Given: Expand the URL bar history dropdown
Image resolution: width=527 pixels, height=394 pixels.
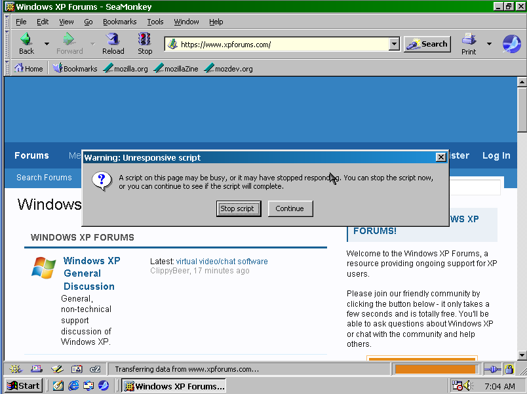Looking at the screenshot, I should tap(394, 44).
